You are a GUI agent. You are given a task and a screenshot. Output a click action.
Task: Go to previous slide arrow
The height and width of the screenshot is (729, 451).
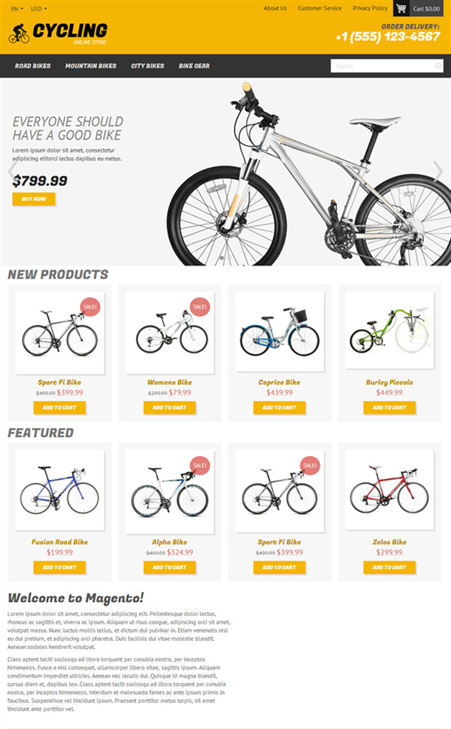click(13, 171)
